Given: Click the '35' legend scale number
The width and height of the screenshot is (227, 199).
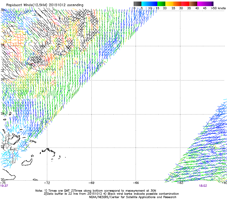Looking at the screenshot, I should pyautogui.click(x=189, y=8).
